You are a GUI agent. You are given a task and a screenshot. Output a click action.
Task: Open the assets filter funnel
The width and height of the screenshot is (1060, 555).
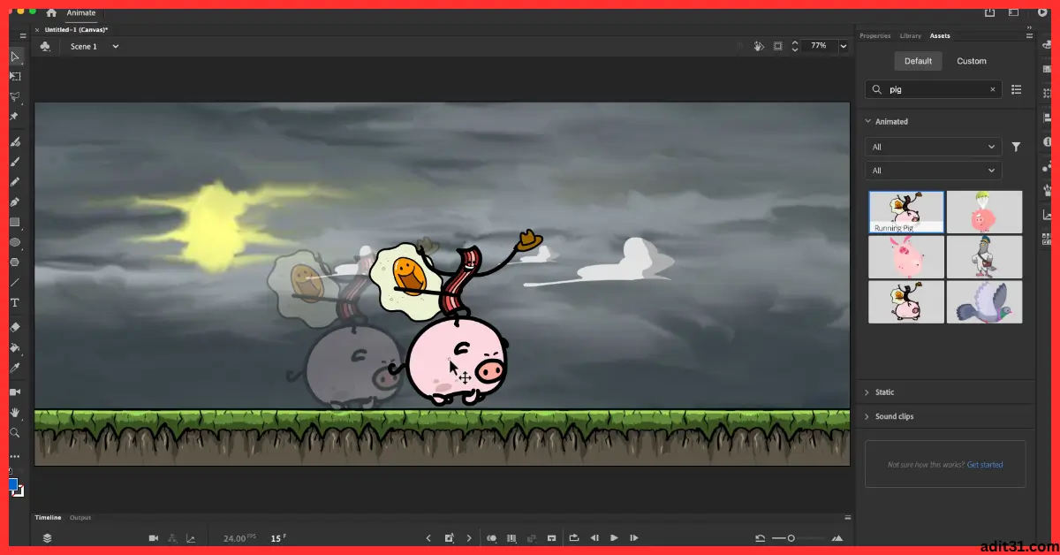(1016, 147)
